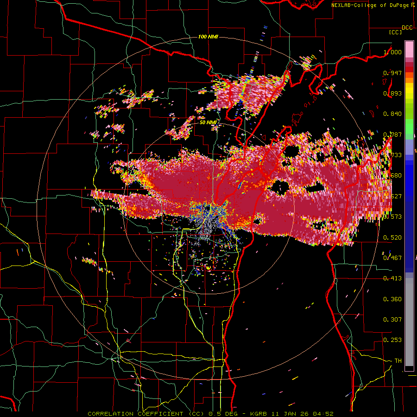This screenshot has width=417, height=417.
Task: Click the 0.787 scale value
Action: [392, 134]
